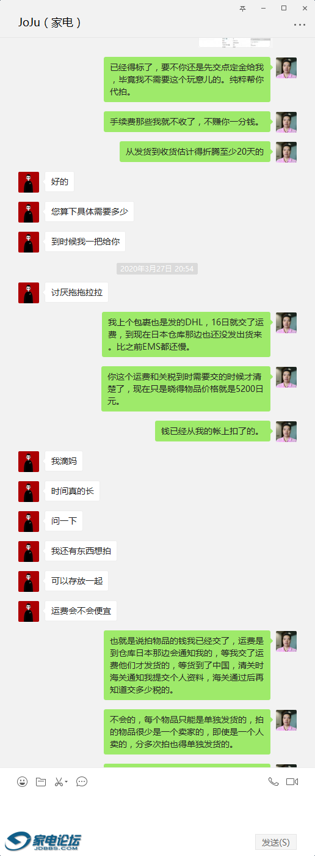Open the chat info more menu
The image size is (315, 856).
[x=299, y=24]
